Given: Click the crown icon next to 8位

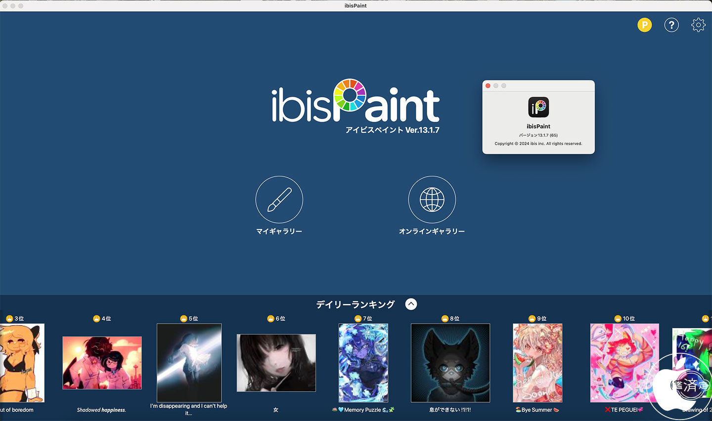Looking at the screenshot, I should click(x=445, y=319).
